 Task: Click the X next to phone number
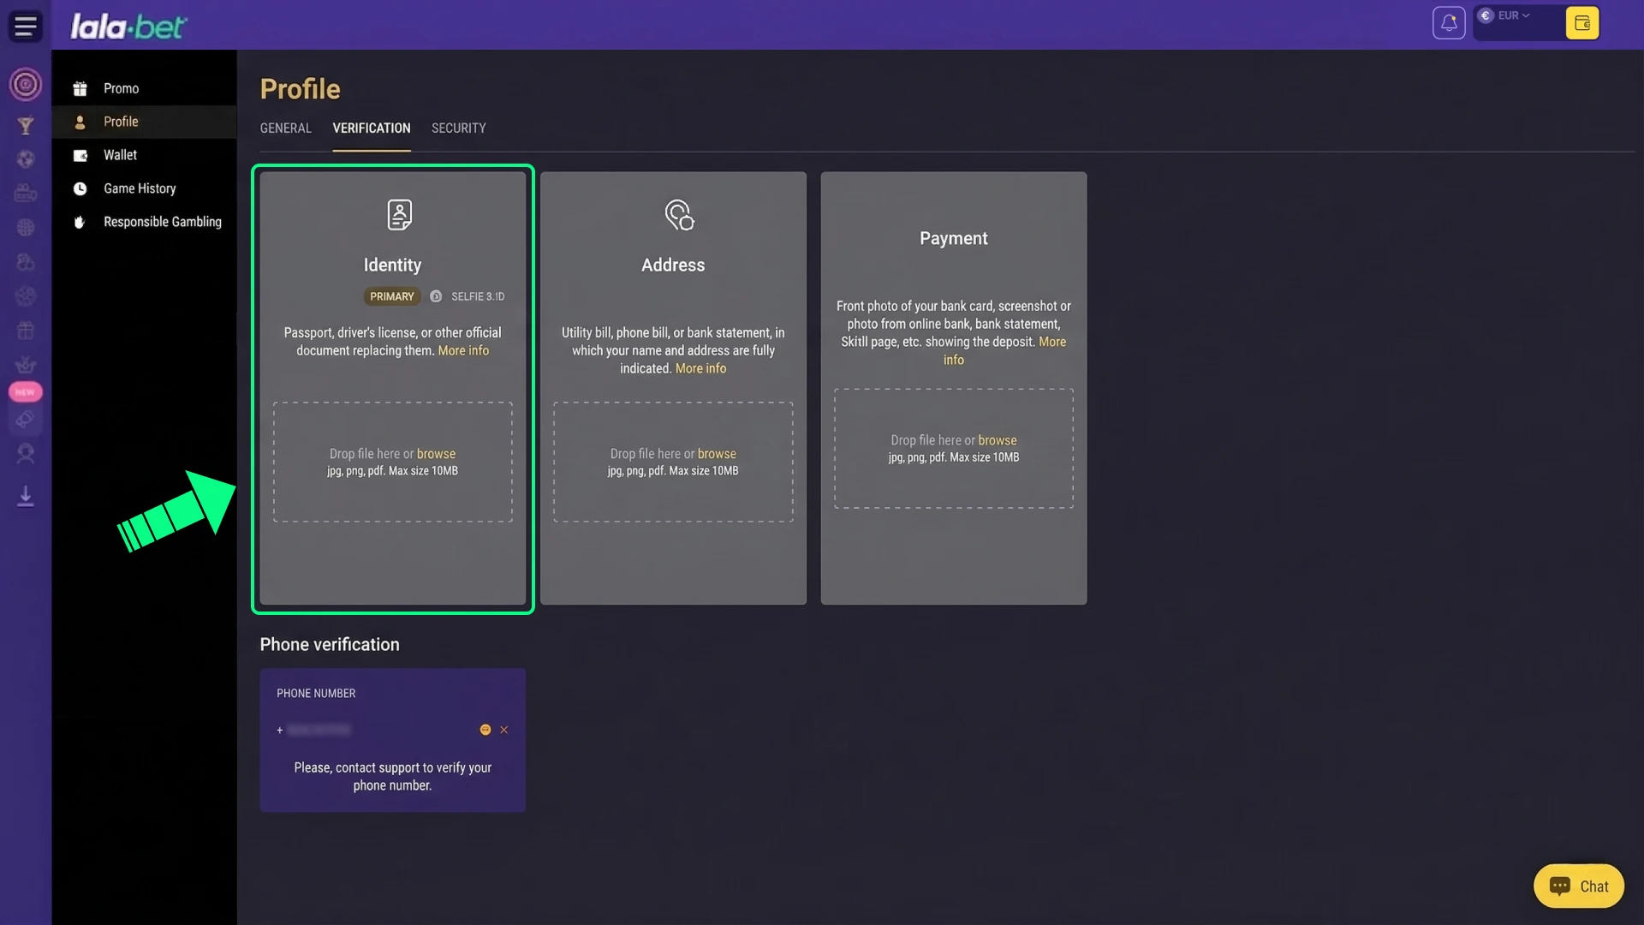click(504, 730)
